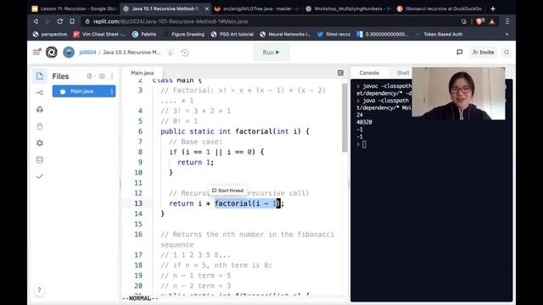The image size is (543, 305).
Task: Select the Main.java editor tab
Action: pos(143,73)
